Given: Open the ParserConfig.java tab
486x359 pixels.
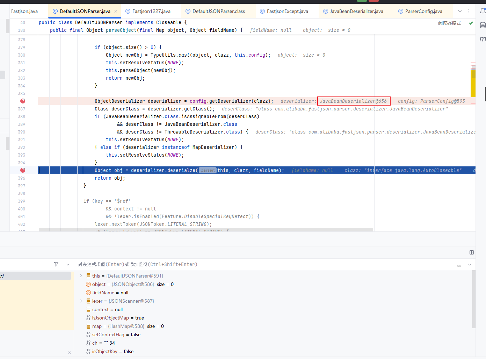Looking at the screenshot, I should pos(423,11).
